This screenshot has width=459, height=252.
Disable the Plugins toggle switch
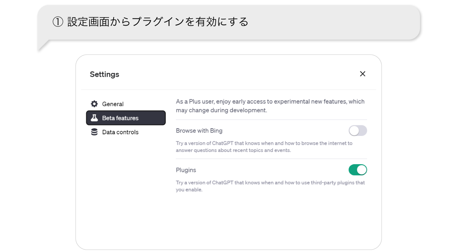coord(358,170)
